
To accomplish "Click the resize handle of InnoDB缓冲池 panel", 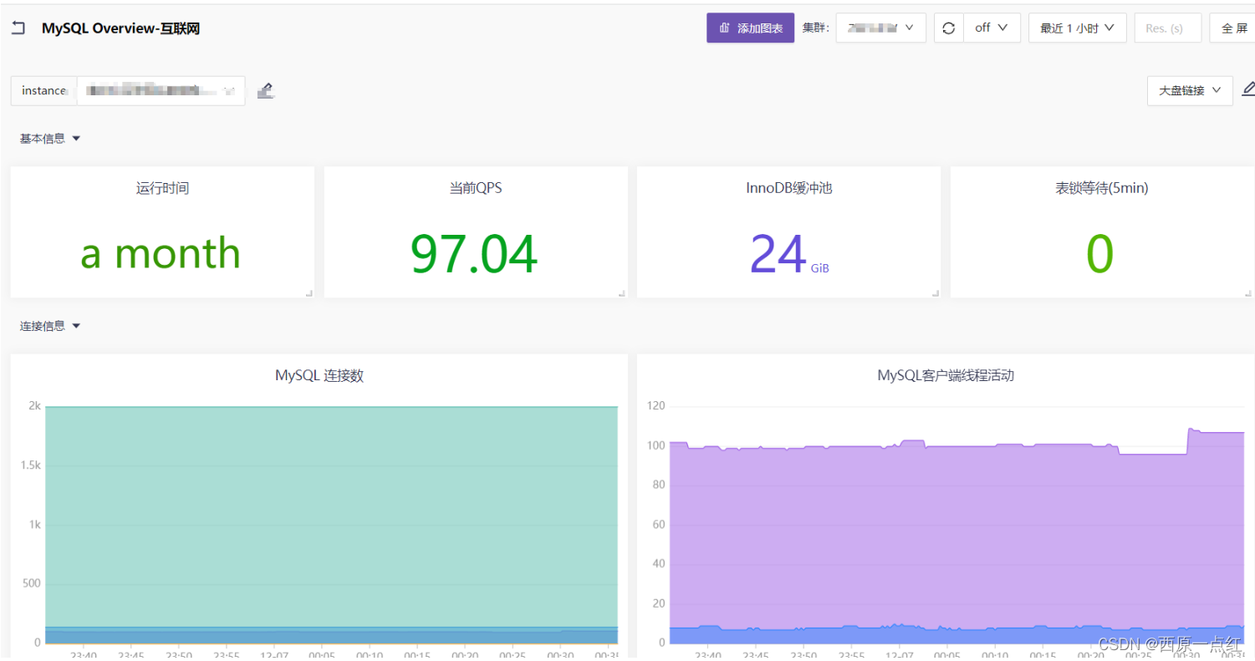I will 935,292.
